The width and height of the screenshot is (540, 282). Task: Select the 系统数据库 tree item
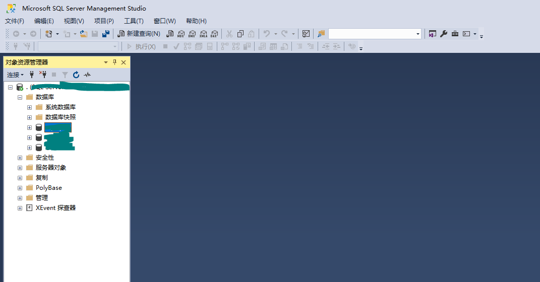[61, 107]
